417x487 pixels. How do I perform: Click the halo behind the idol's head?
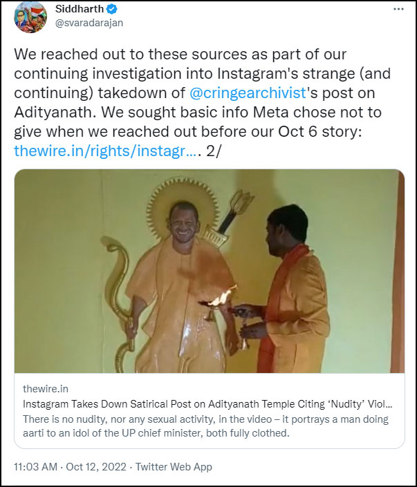click(183, 207)
